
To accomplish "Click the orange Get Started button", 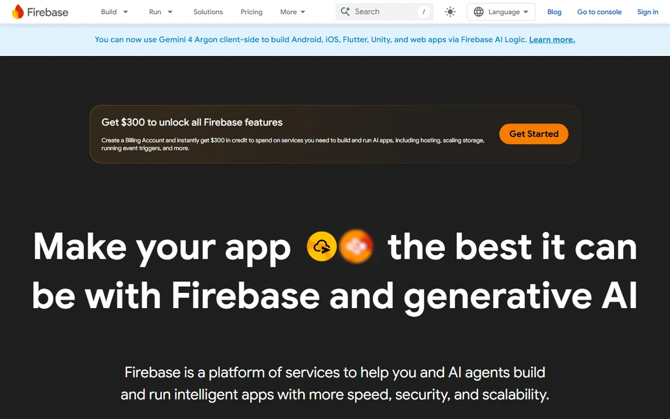I will tap(534, 134).
